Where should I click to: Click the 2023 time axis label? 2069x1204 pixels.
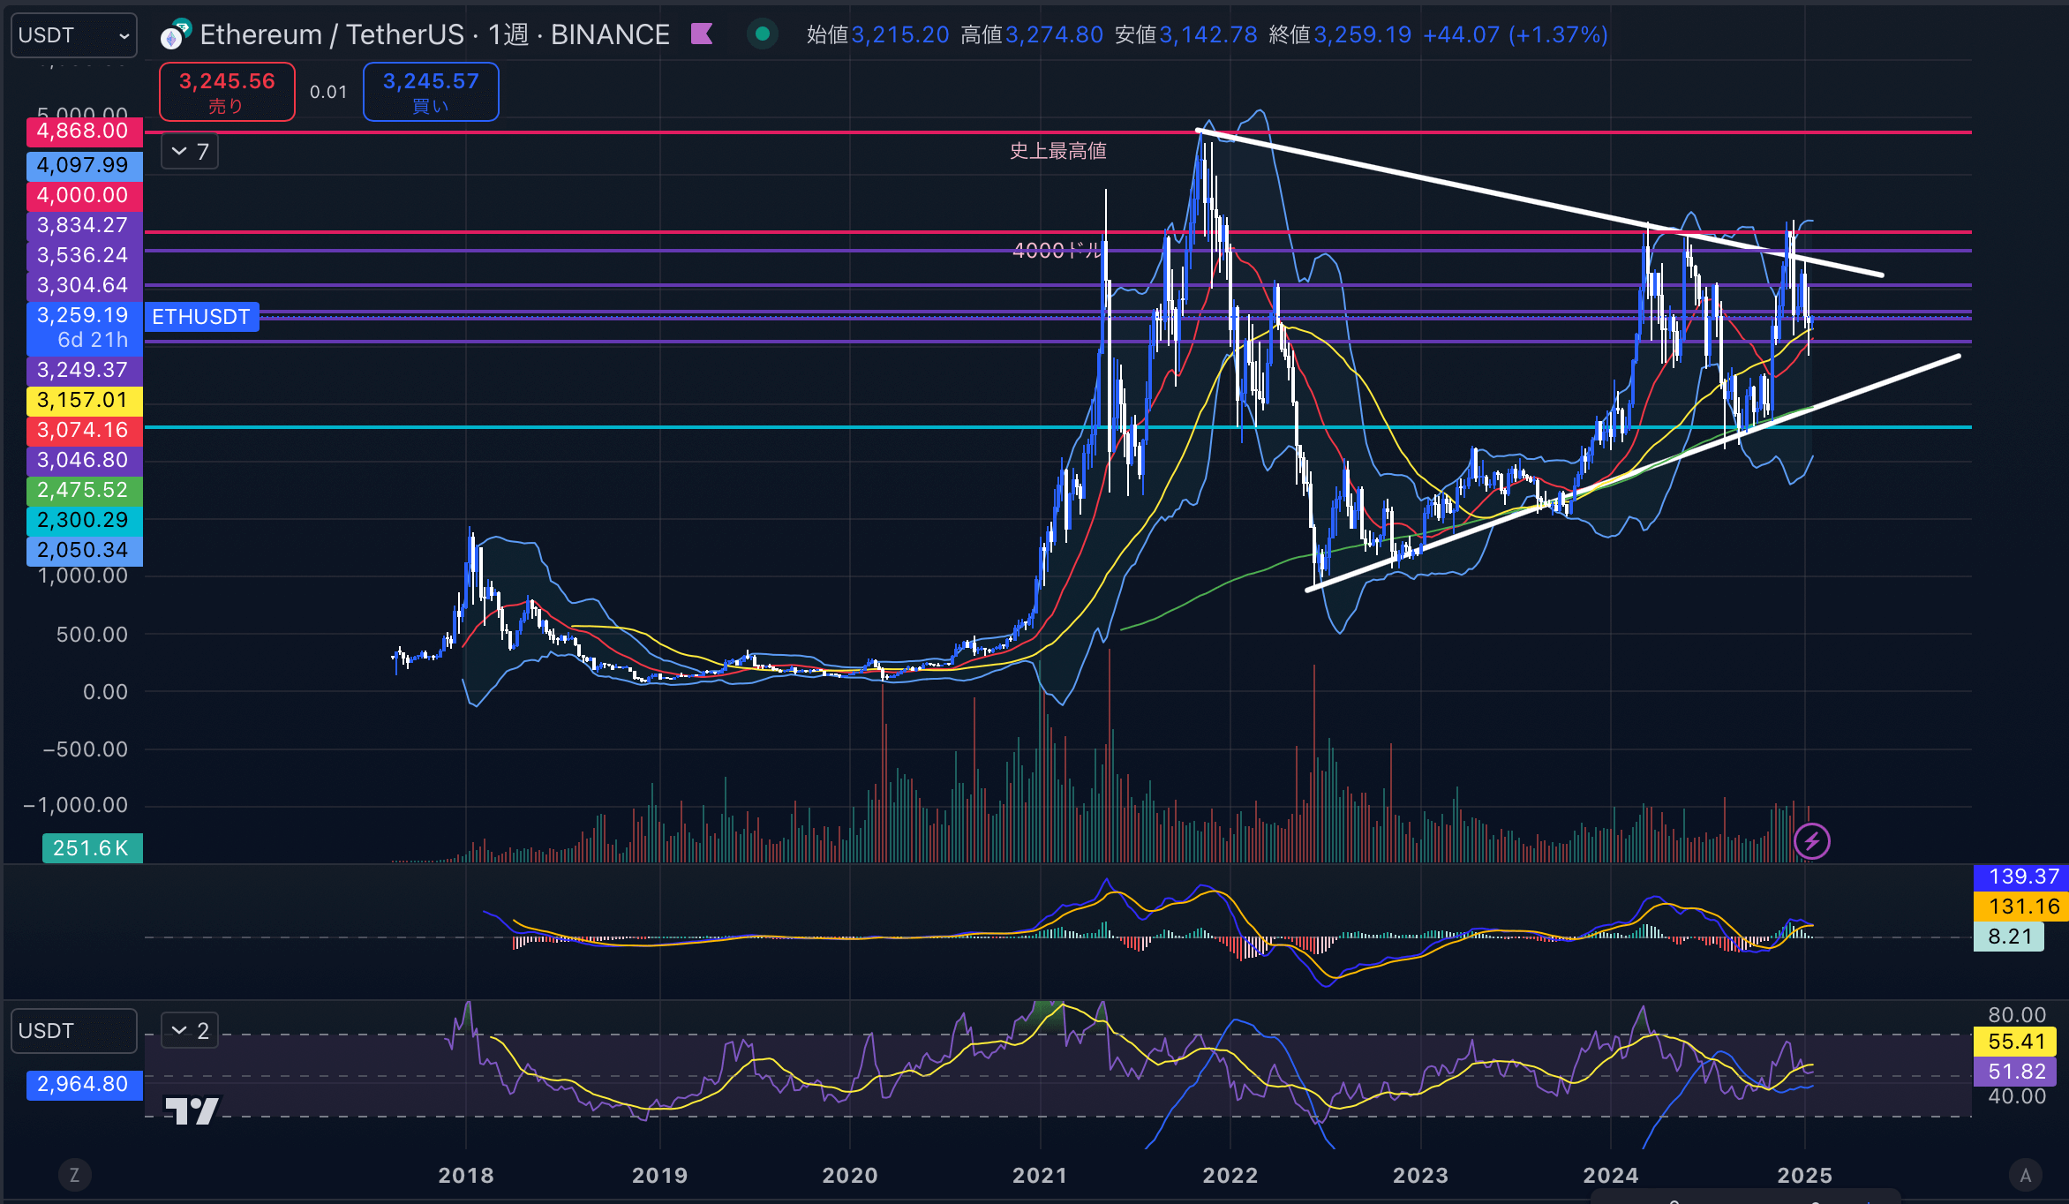click(1420, 1176)
